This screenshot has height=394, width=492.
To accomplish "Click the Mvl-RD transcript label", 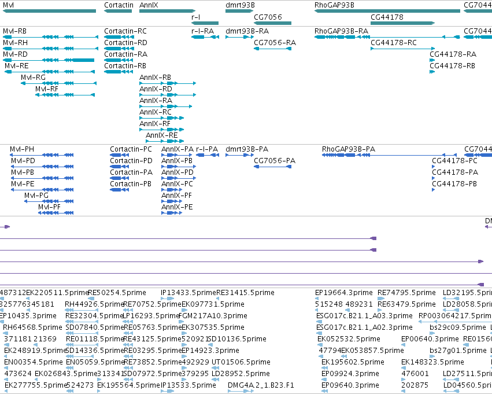I will pos(15,54).
